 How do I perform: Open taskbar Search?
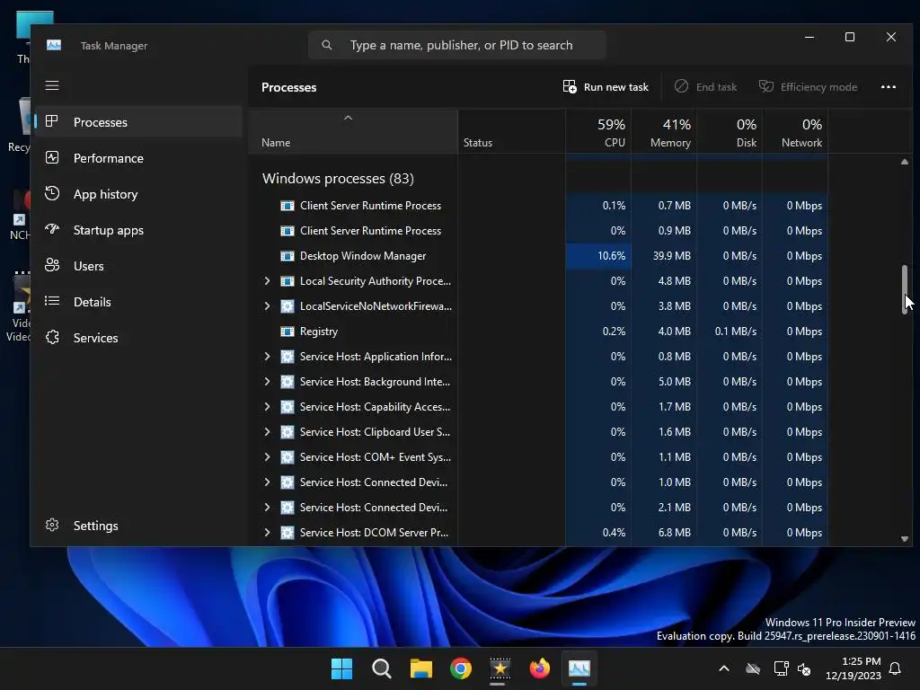[381, 668]
